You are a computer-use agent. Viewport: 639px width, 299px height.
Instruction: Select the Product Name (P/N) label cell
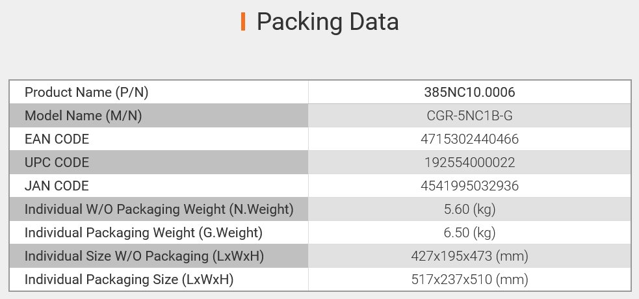tap(86, 92)
